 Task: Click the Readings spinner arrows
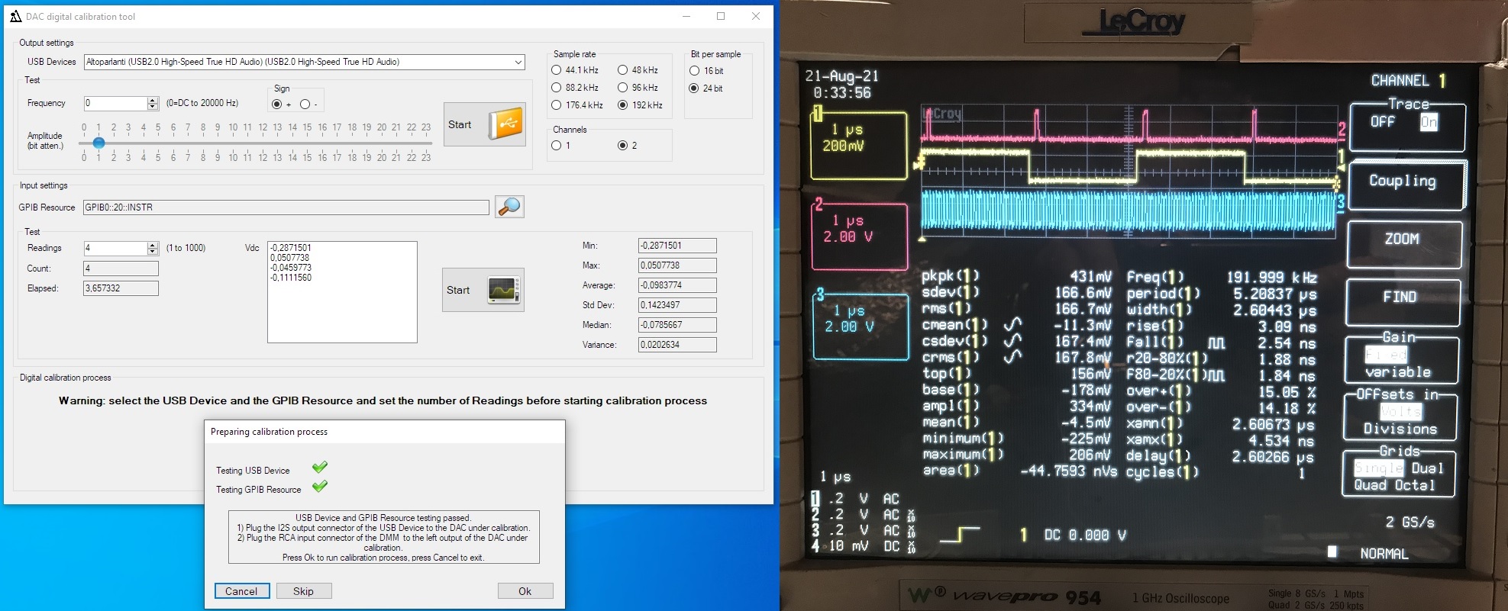click(x=153, y=248)
